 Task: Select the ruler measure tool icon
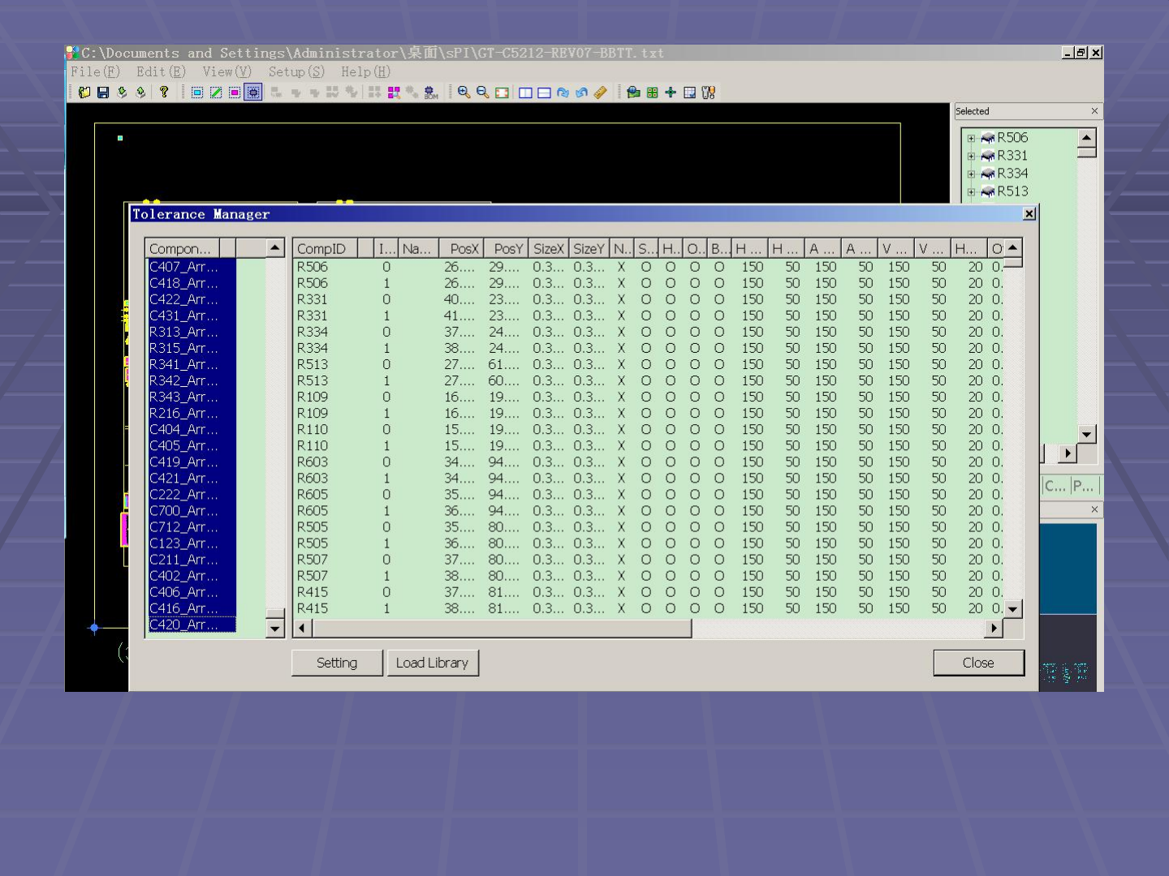[601, 92]
